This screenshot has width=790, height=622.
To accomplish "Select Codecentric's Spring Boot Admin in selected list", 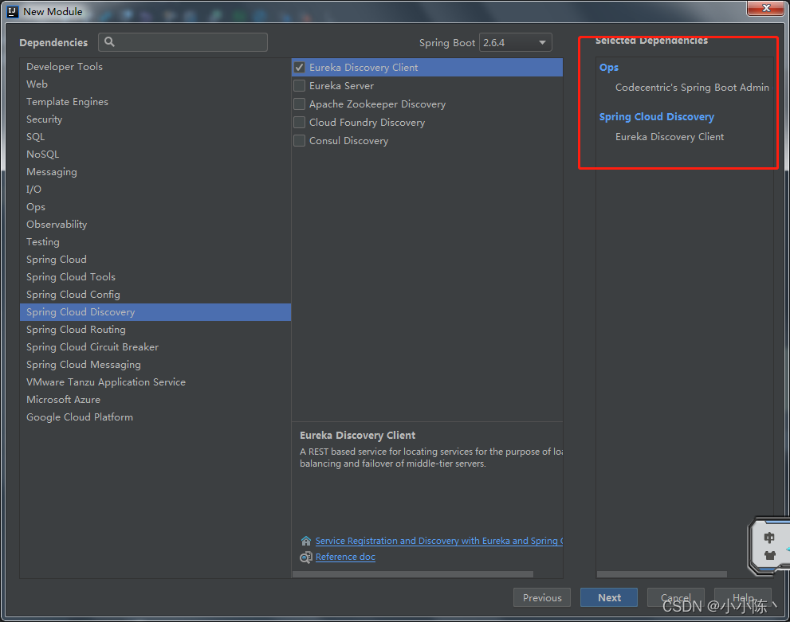I will (692, 88).
